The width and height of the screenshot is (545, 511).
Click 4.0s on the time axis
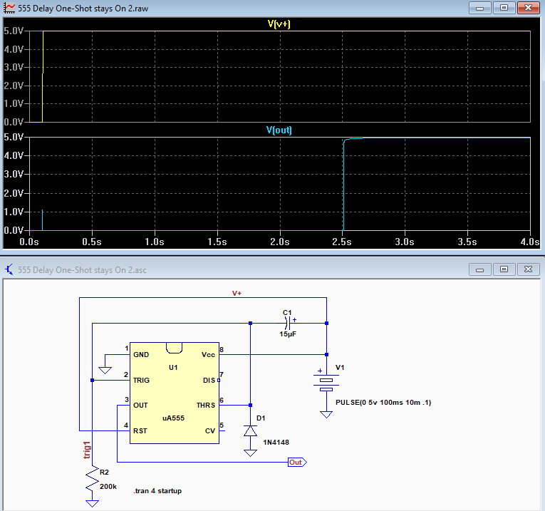tap(530, 242)
